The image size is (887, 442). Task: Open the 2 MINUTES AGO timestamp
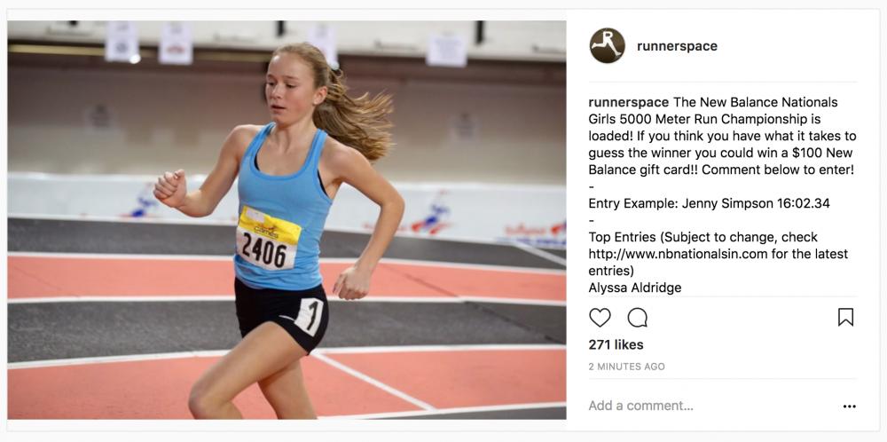(626, 367)
